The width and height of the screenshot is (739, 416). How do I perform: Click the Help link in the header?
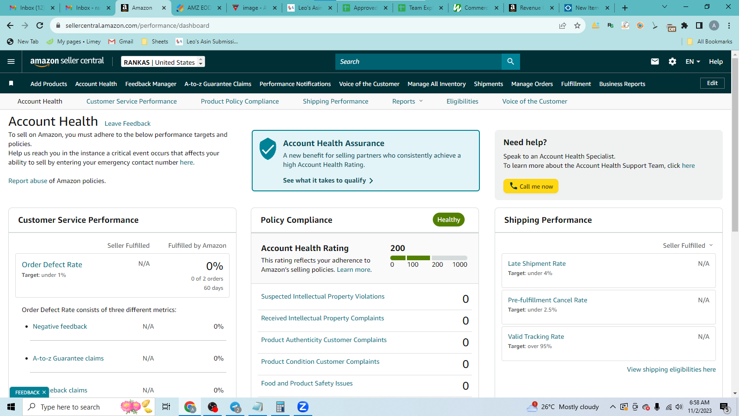tap(716, 61)
